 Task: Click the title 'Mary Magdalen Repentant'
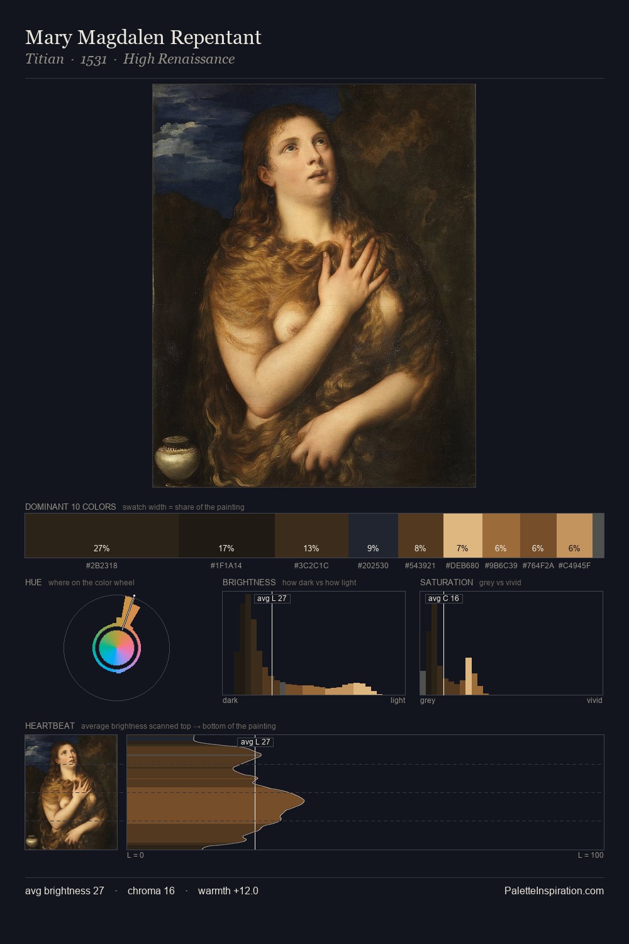click(x=143, y=38)
